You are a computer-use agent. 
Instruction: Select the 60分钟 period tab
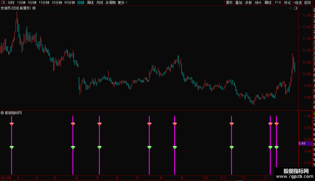[69, 3]
